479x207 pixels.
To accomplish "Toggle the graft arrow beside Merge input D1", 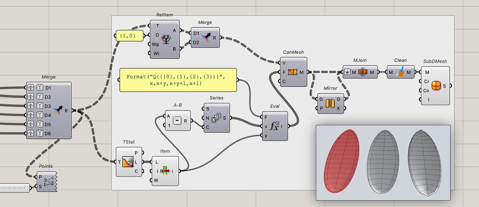I will pos(31,88).
